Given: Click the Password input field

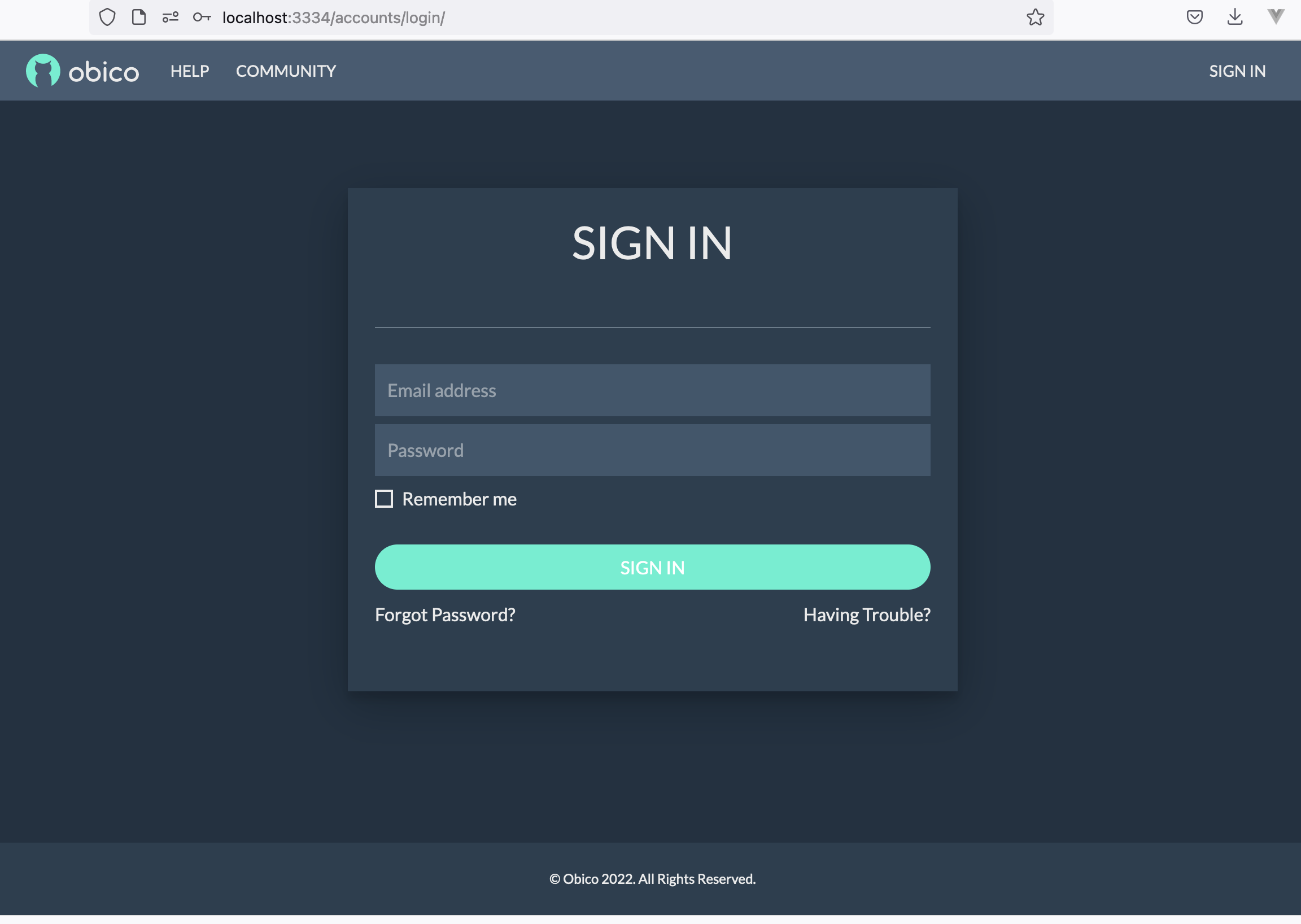Looking at the screenshot, I should tap(652, 449).
